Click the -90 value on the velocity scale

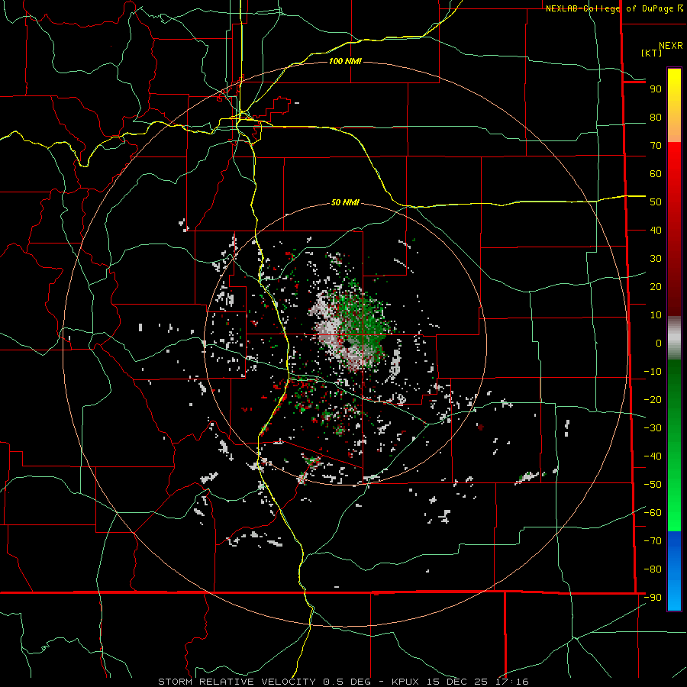(x=653, y=598)
